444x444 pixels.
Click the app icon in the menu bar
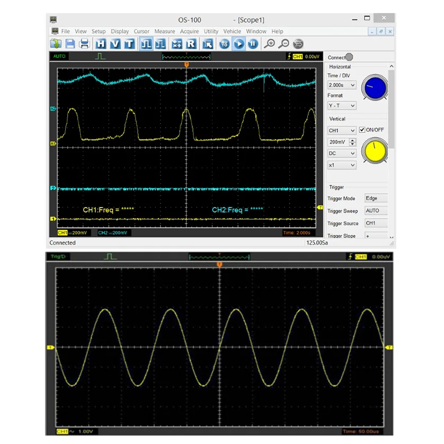coord(55,31)
